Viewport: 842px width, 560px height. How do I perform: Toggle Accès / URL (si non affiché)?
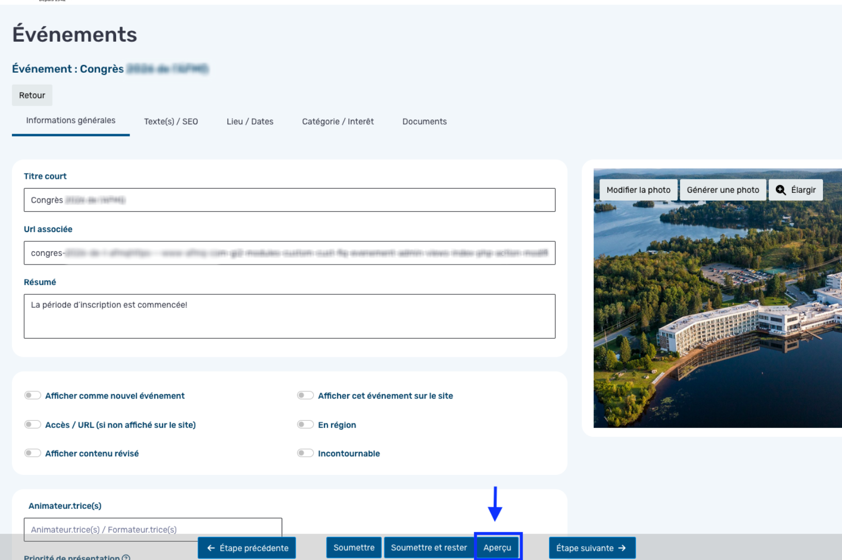pyautogui.click(x=33, y=424)
